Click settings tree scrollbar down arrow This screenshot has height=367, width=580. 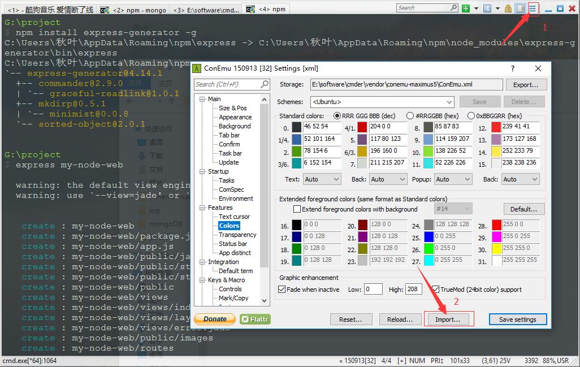264,301
